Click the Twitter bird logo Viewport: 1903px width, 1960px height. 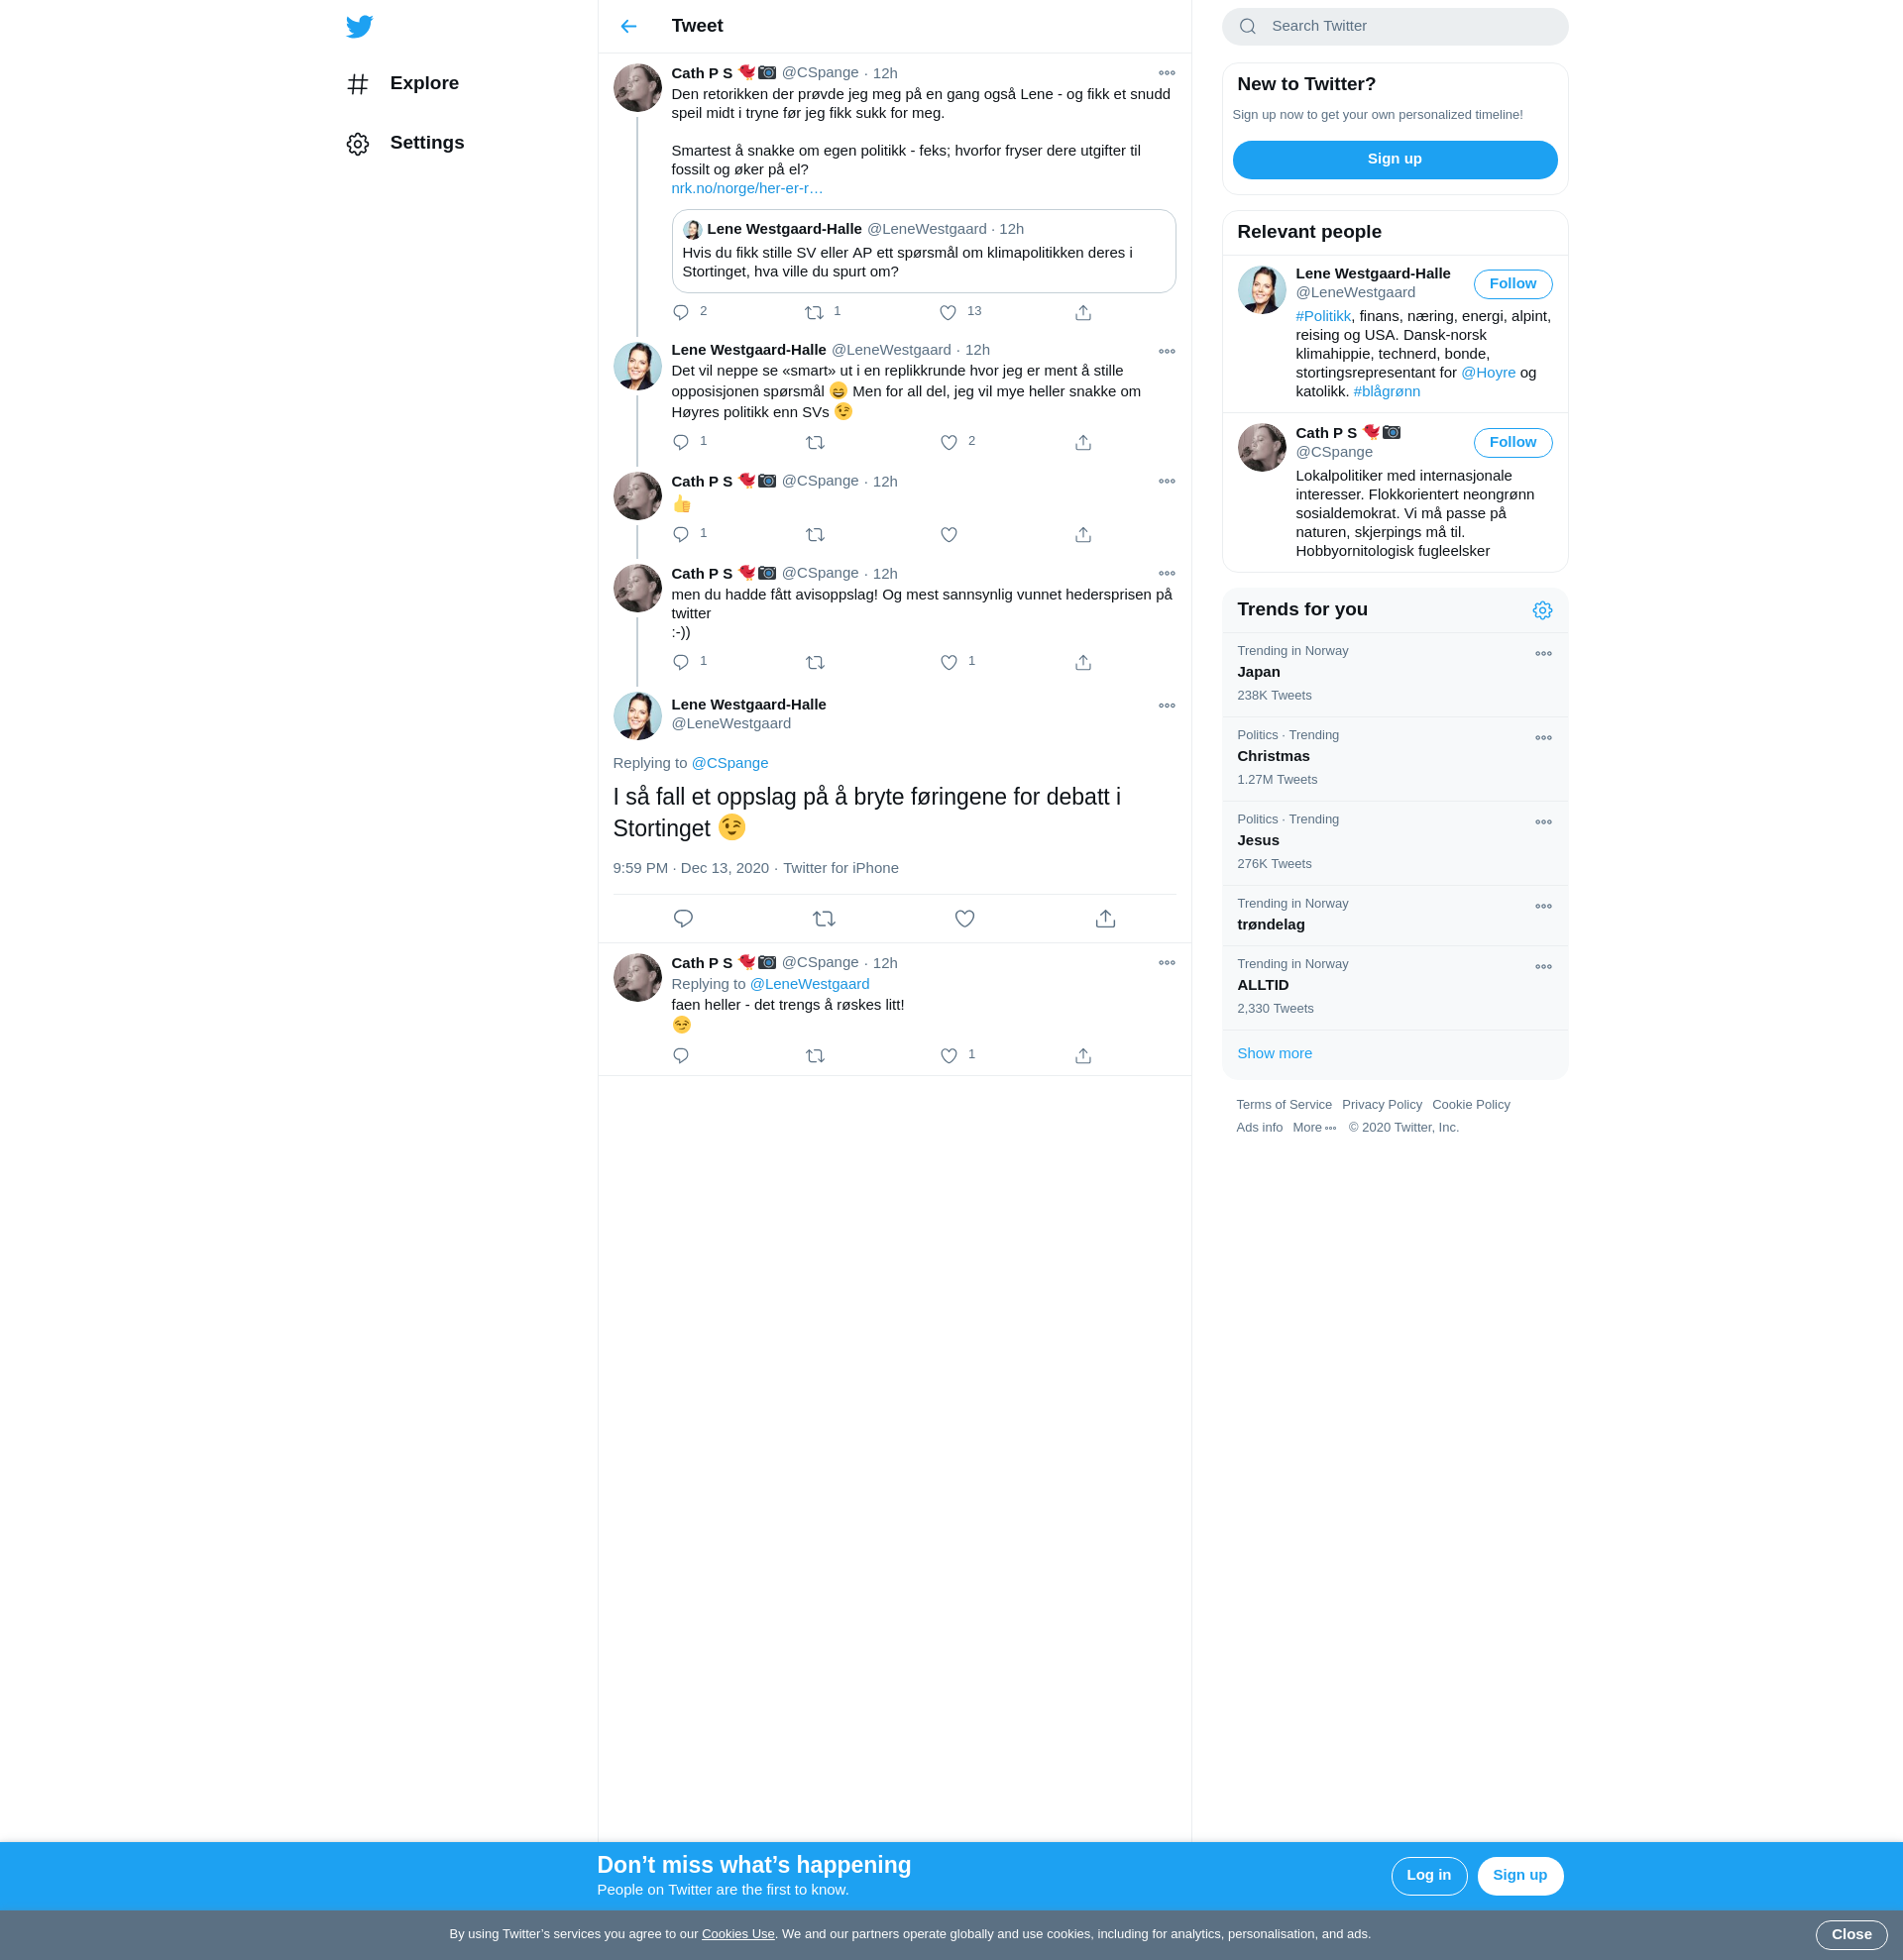coord(359,26)
